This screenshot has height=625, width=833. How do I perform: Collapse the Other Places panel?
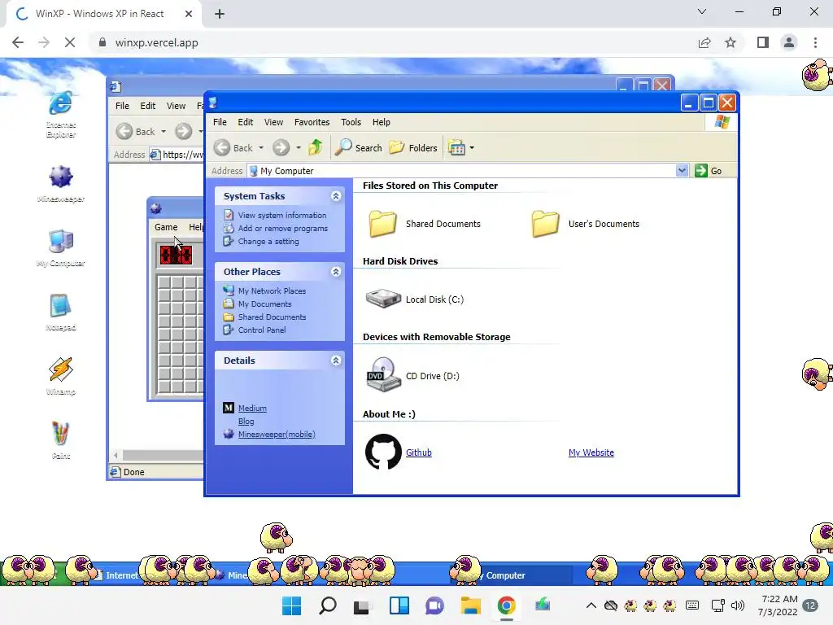336,272
